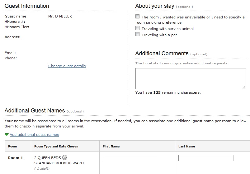The height and width of the screenshot is (174, 250).
Task: Click the Additional Guest Names heading
Action: (x=35, y=111)
